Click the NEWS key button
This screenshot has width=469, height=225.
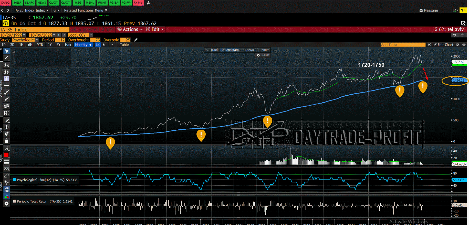click(42, 3)
